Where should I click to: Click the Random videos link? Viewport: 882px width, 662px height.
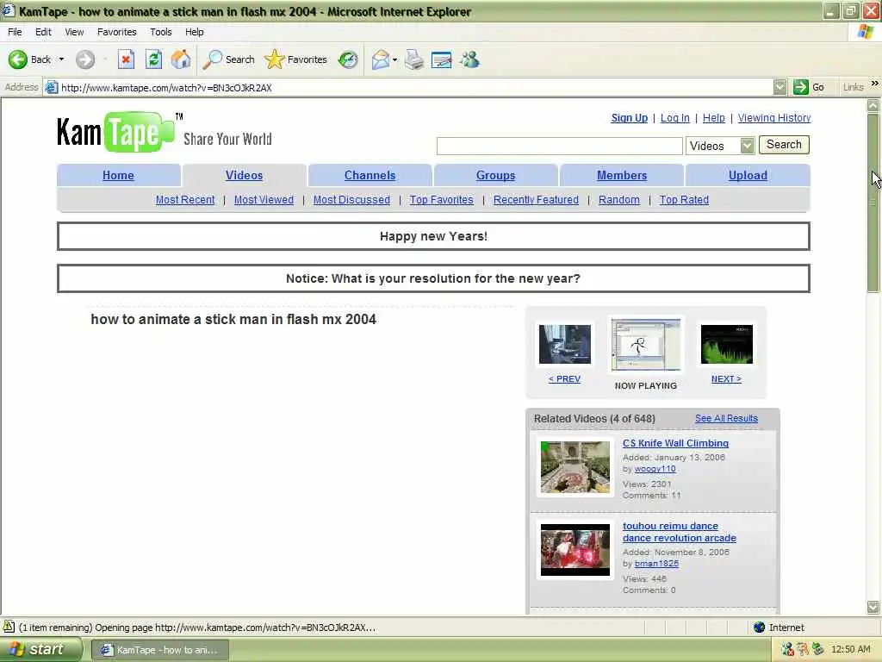(618, 200)
